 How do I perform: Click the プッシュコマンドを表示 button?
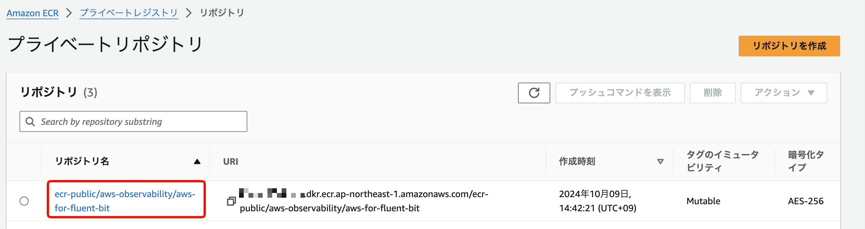[x=619, y=93]
